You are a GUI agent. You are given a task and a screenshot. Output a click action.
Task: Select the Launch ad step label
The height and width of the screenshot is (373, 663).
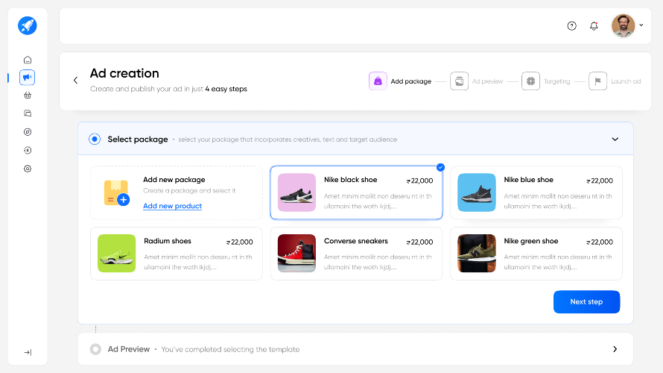[x=626, y=81]
